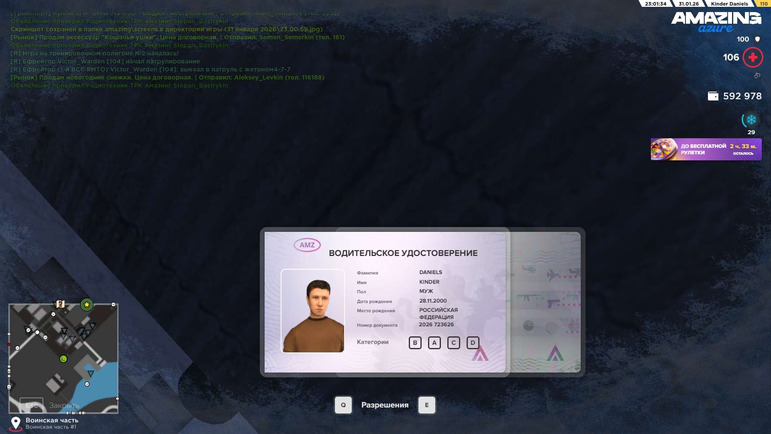Screen dimensions: 771x434
Task: Click the Amazing Azure server logo
Action: click(x=716, y=22)
